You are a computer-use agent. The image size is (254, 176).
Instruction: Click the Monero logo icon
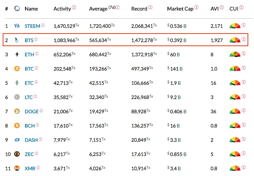17,169
